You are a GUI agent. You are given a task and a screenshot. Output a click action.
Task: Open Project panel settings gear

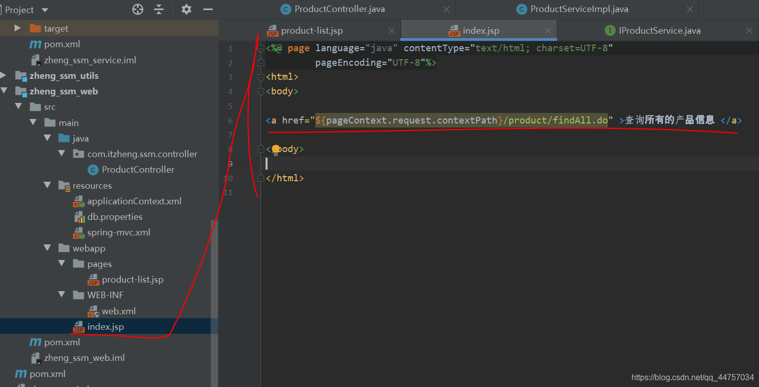pyautogui.click(x=186, y=9)
